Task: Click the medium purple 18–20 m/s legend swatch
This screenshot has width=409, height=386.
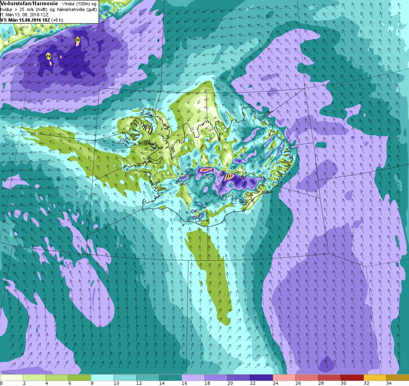Action: [216, 377]
